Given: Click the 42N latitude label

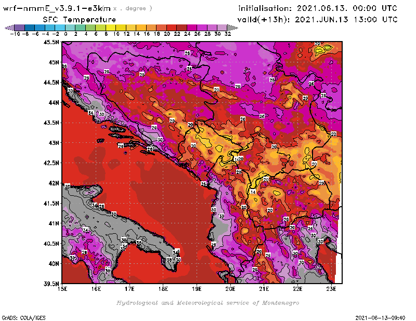Looking at the screenshot, I should (x=54, y=183).
